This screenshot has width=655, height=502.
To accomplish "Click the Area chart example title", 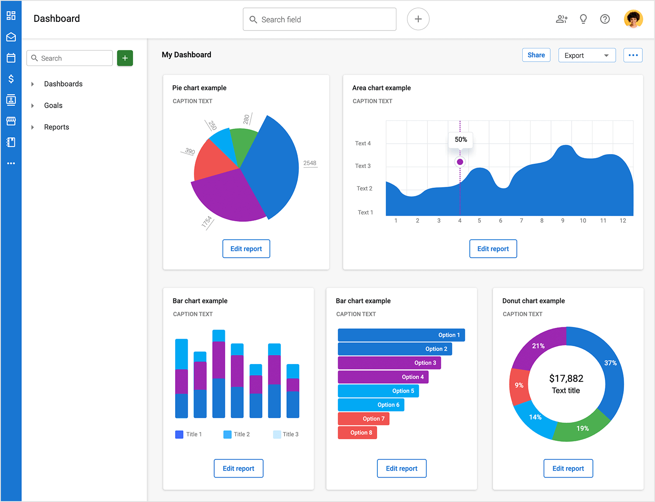I will click(382, 88).
